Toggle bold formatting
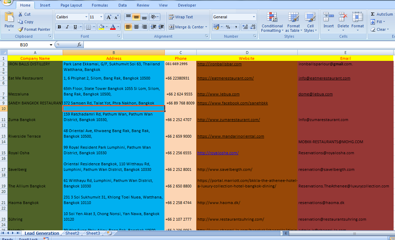Screen dimensions: 395x240 tap(59, 27)
